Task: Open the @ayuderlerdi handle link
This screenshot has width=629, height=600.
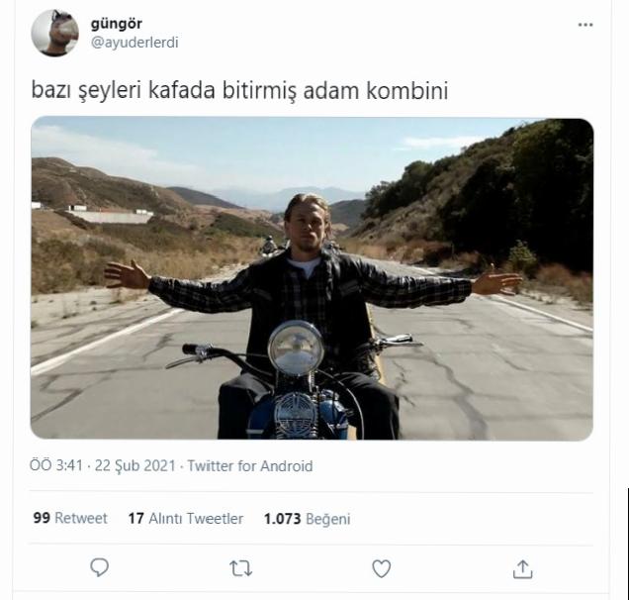Action: click(135, 43)
